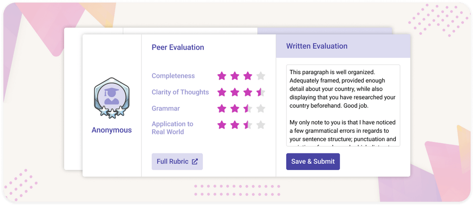Click the second star in Grammar row
The height and width of the screenshot is (206, 474).
(x=235, y=108)
